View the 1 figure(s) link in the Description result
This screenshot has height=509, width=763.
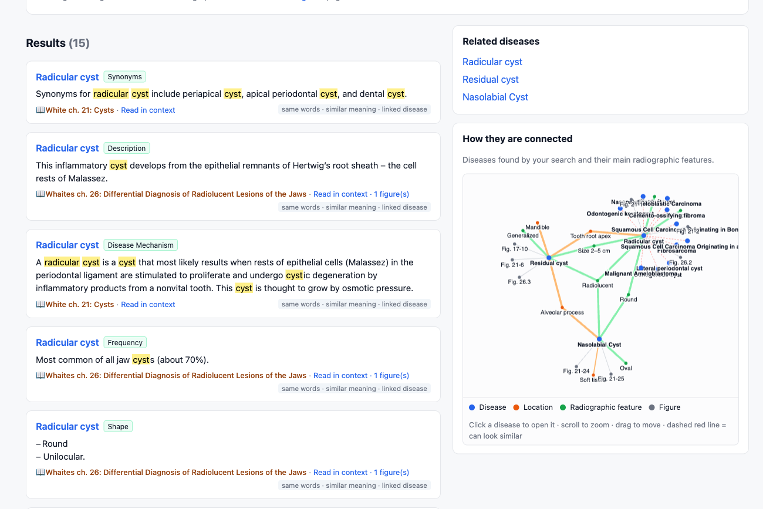click(391, 194)
